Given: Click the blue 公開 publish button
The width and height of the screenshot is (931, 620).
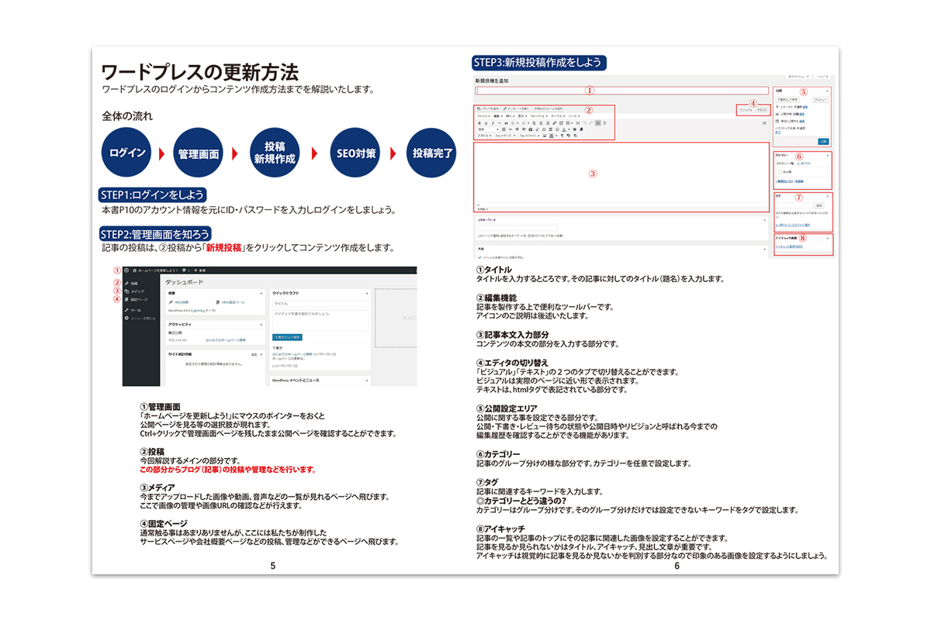Looking at the screenshot, I should pos(823,141).
